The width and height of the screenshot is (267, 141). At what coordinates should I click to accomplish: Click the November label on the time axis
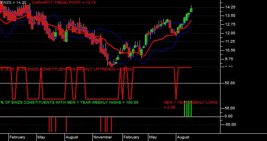103,137
